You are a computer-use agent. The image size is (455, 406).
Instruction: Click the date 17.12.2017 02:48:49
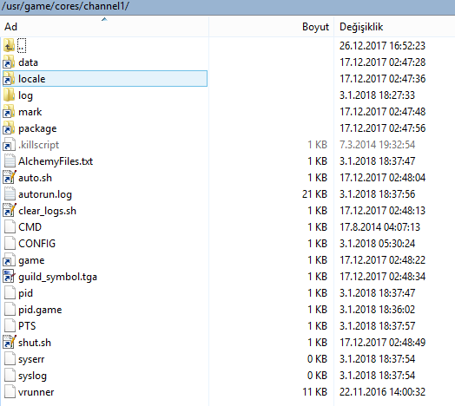(382, 343)
